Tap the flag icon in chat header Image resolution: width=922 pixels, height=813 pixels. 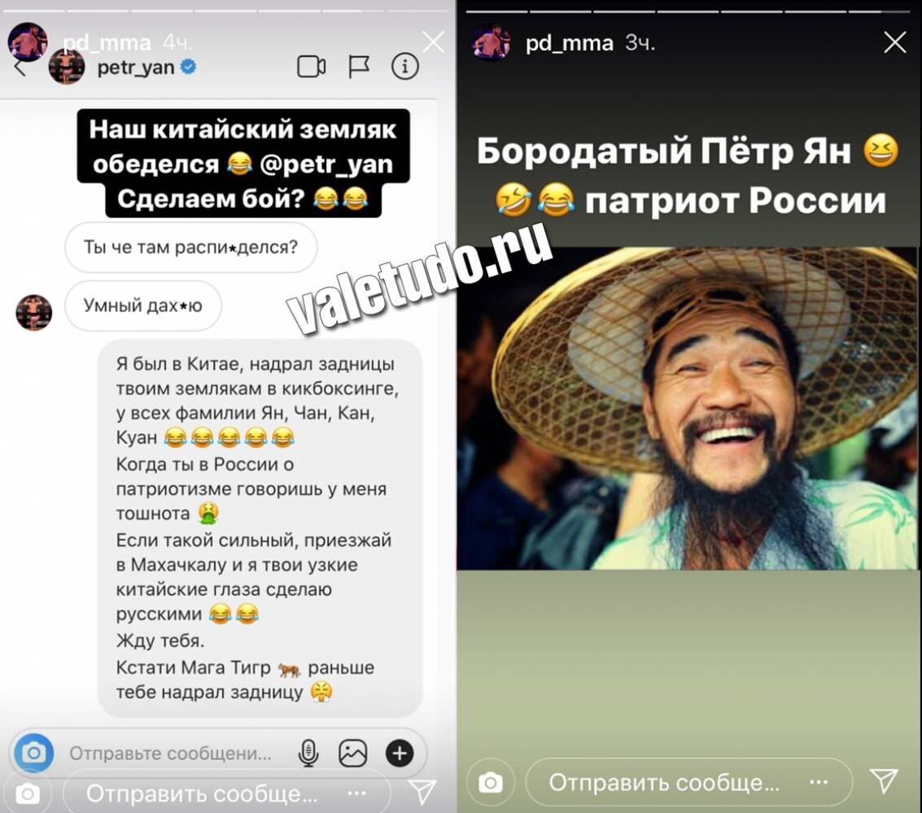pyautogui.click(x=359, y=67)
